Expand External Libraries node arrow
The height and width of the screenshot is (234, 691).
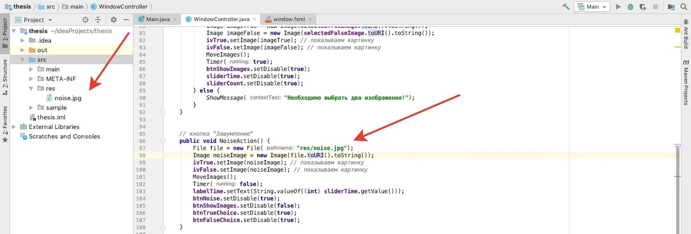tap(14, 127)
